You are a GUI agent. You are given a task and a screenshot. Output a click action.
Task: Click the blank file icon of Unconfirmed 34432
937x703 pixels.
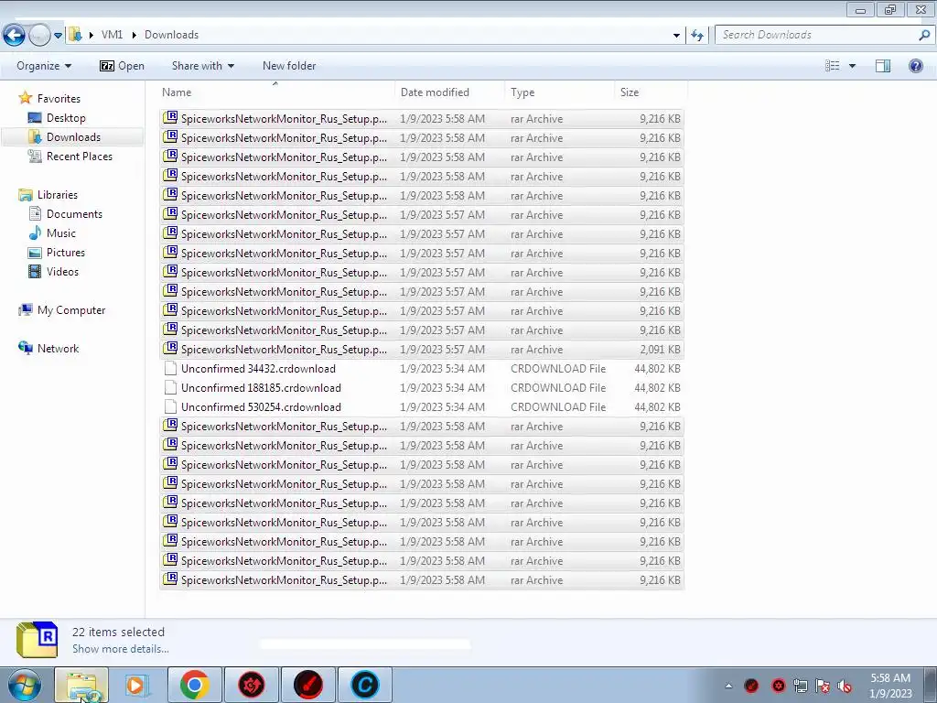170,368
